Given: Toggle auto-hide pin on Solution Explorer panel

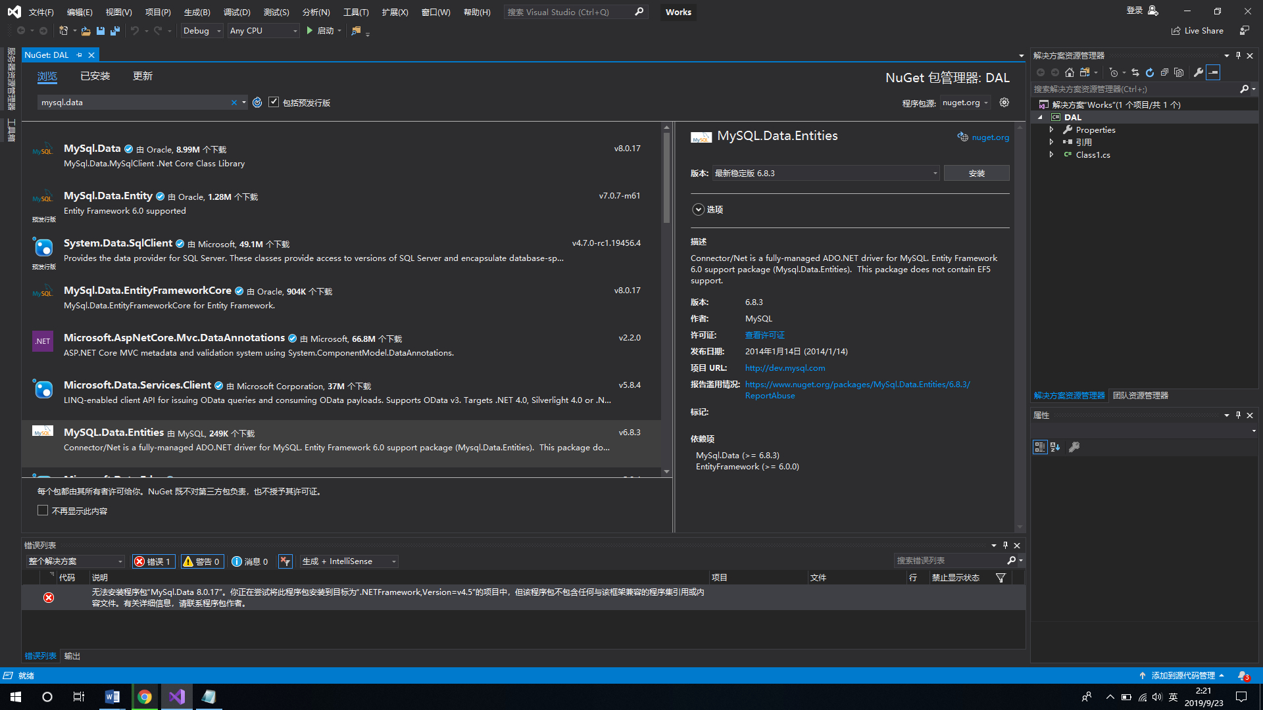Looking at the screenshot, I should (1238, 55).
